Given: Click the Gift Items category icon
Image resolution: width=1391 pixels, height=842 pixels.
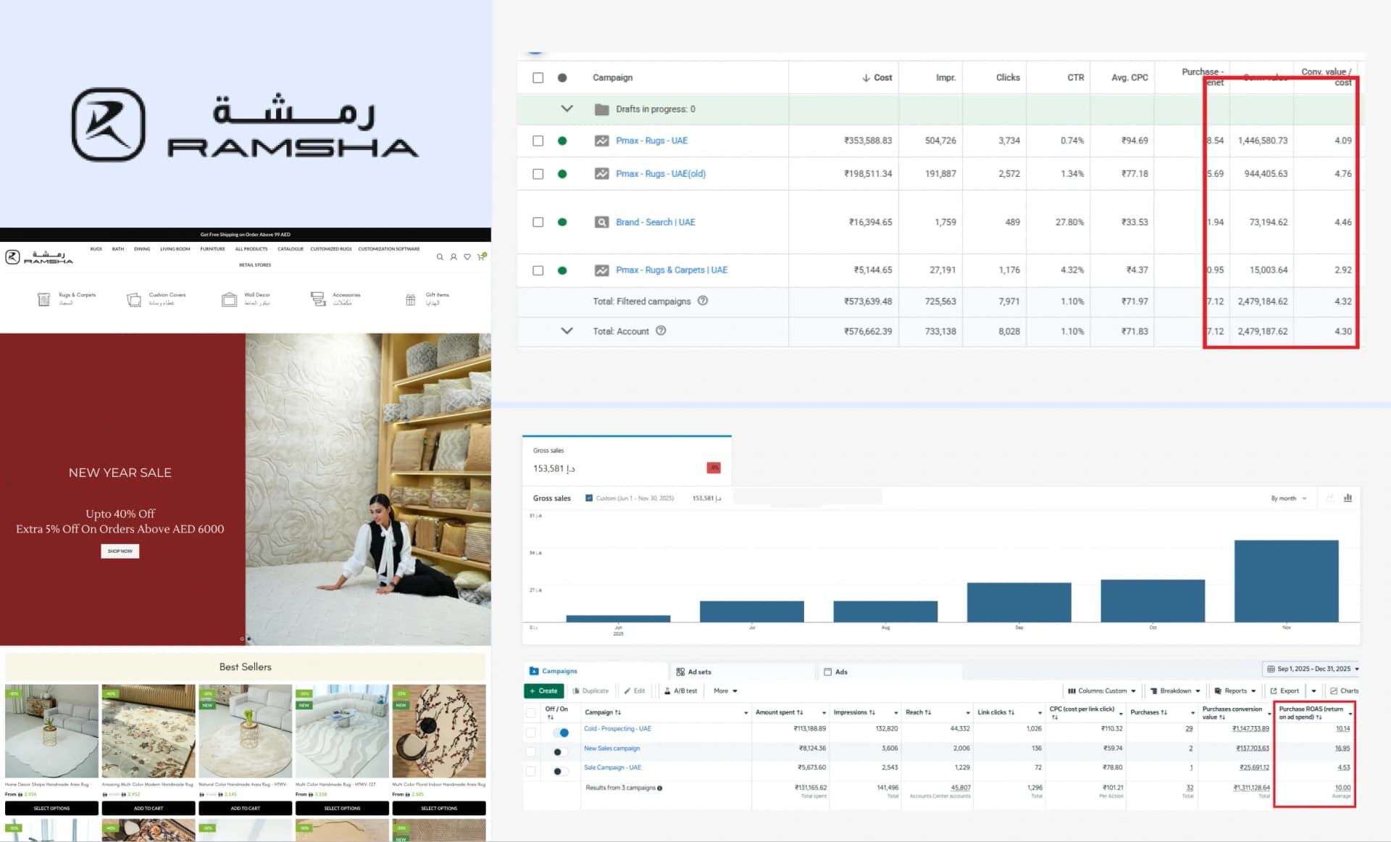Looking at the screenshot, I should tap(410, 299).
